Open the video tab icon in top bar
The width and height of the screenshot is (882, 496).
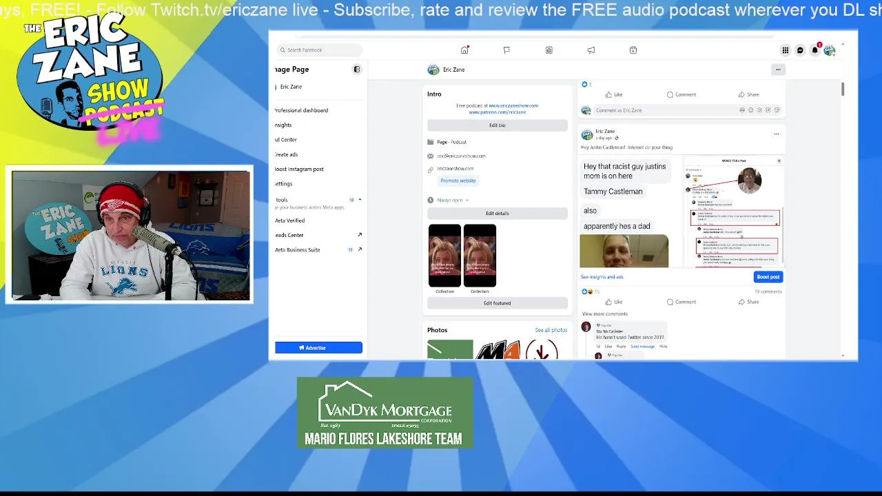[633, 50]
